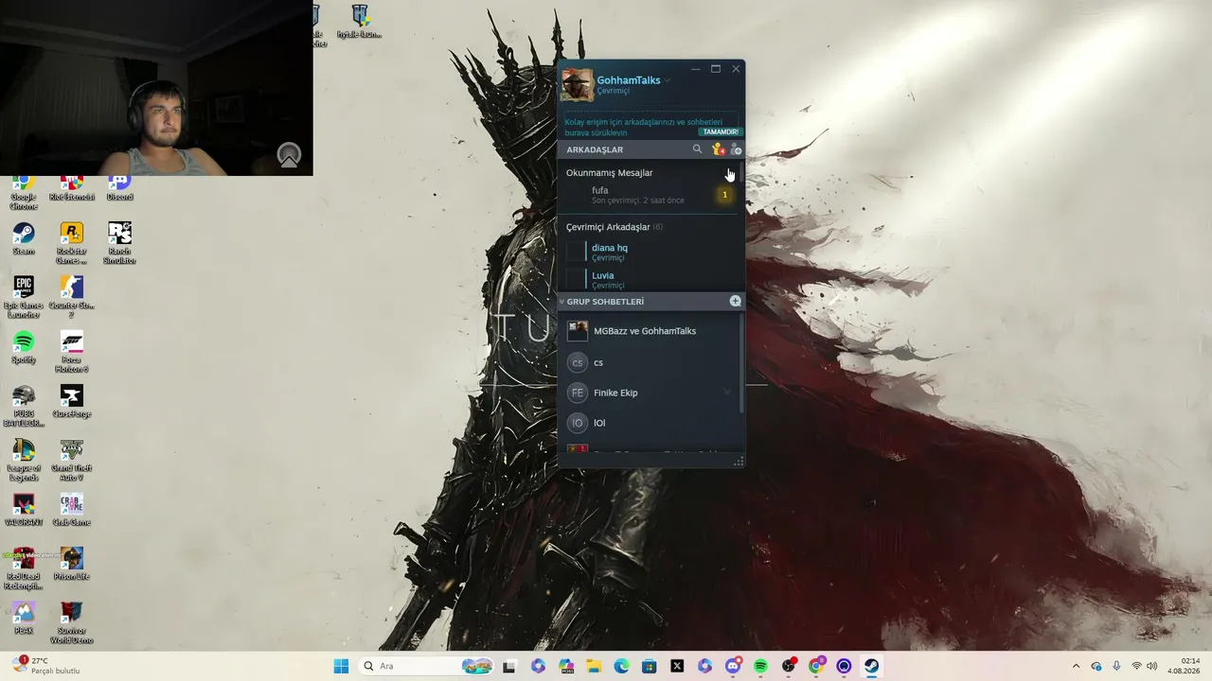Dismiss the tip with TAMAMDIR button
Viewport: 1212px width, 681px height.
721,131
